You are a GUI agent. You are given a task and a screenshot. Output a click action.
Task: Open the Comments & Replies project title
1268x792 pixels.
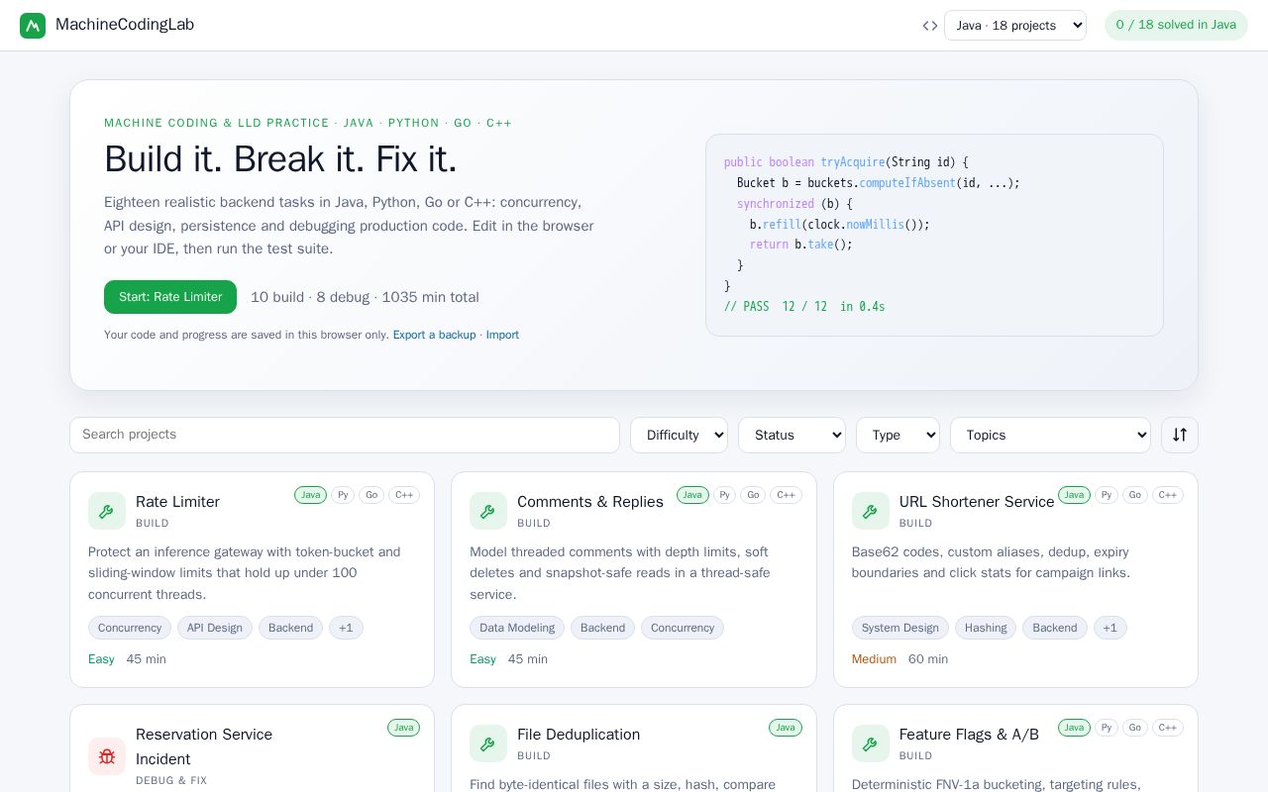pos(590,502)
